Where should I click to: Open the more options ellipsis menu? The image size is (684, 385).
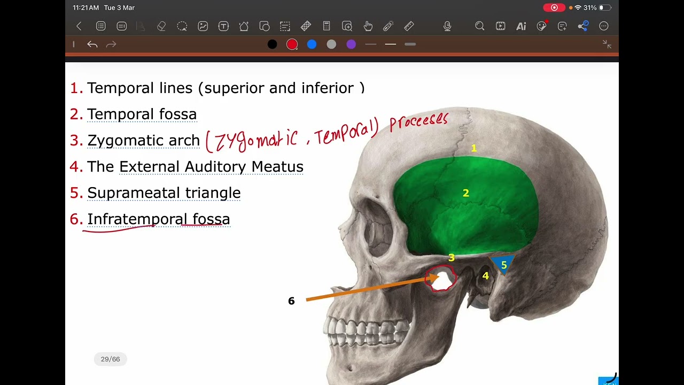pyautogui.click(x=603, y=26)
